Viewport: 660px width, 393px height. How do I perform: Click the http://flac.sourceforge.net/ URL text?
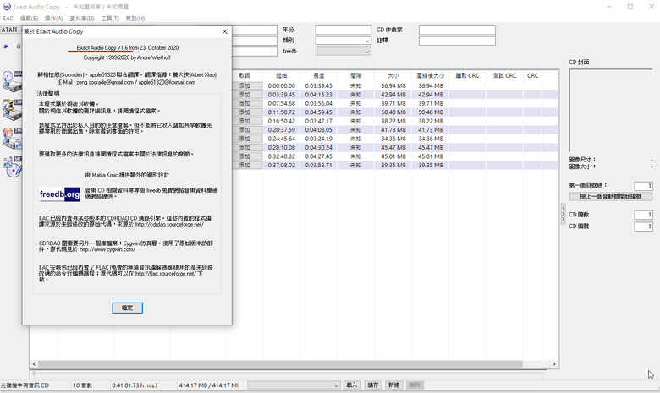[165, 273]
